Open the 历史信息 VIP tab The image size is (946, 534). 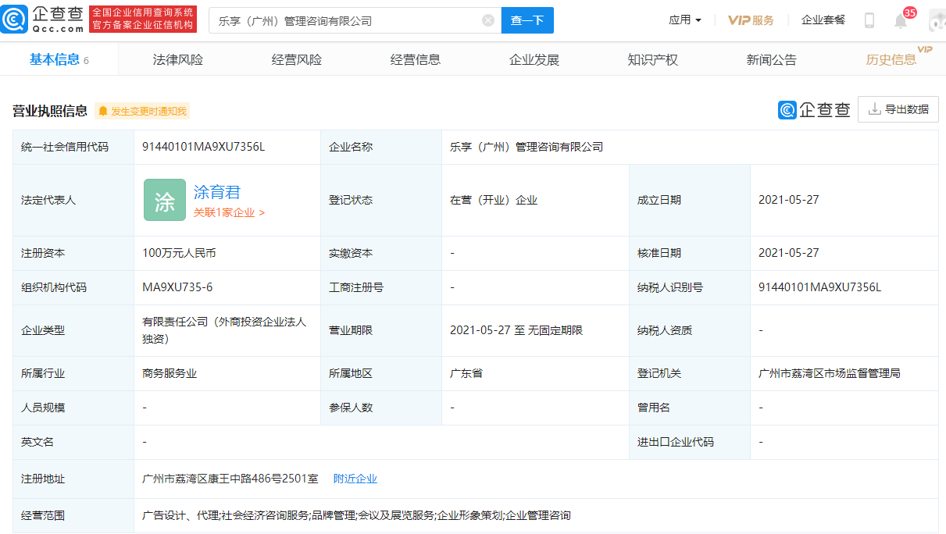tap(892, 59)
